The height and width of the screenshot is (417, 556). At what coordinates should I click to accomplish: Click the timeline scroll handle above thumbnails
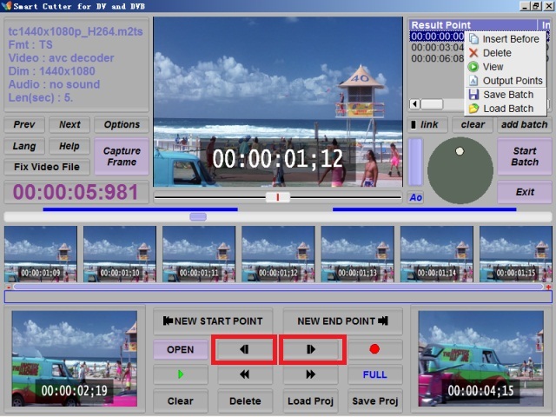pyautogui.click(x=198, y=216)
